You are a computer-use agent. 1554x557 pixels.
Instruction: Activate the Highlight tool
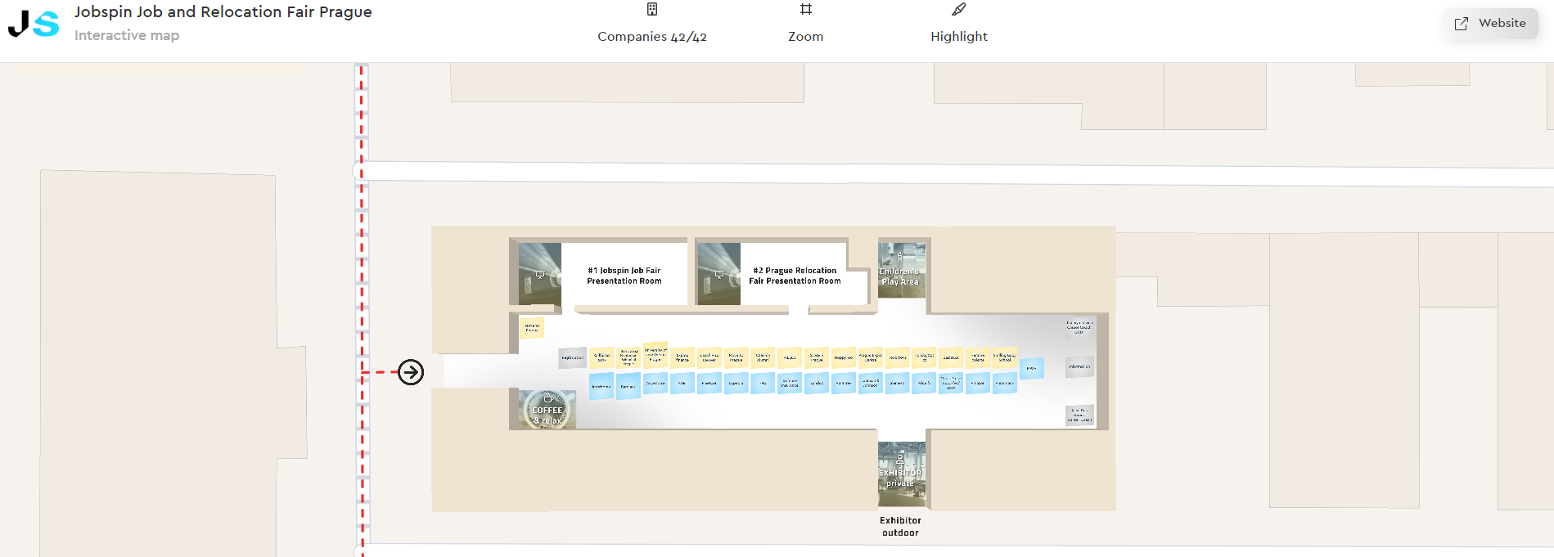point(959,24)
